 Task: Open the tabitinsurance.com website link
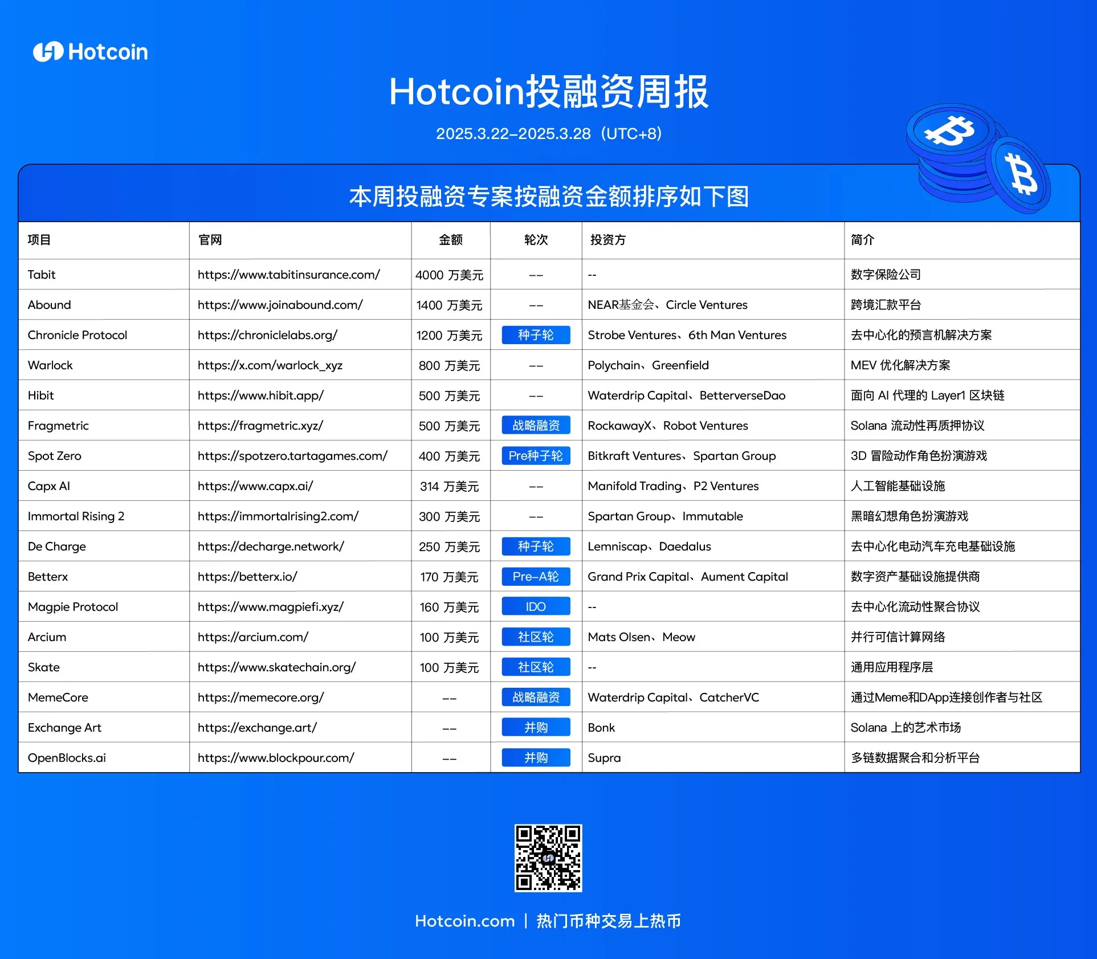click(x=288, y=275)
